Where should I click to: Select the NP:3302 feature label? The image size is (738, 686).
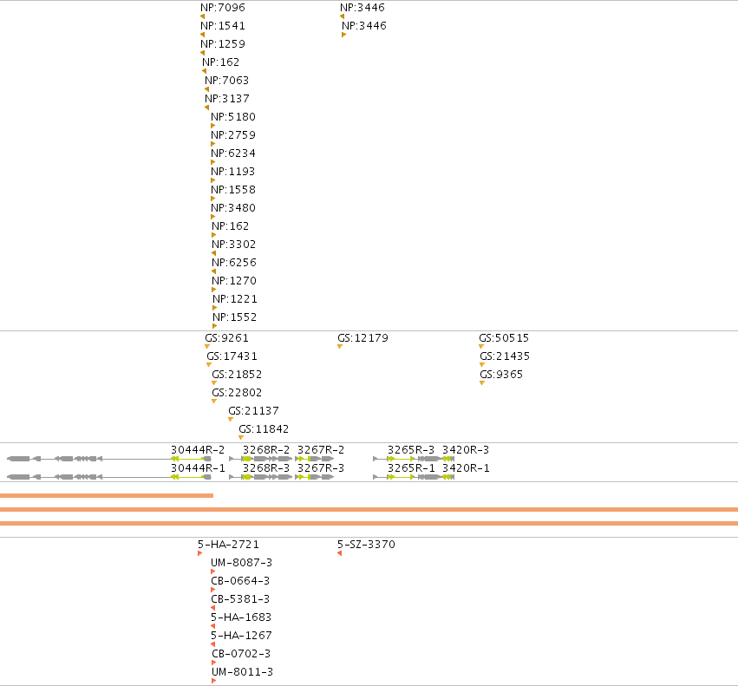(234, 245)
